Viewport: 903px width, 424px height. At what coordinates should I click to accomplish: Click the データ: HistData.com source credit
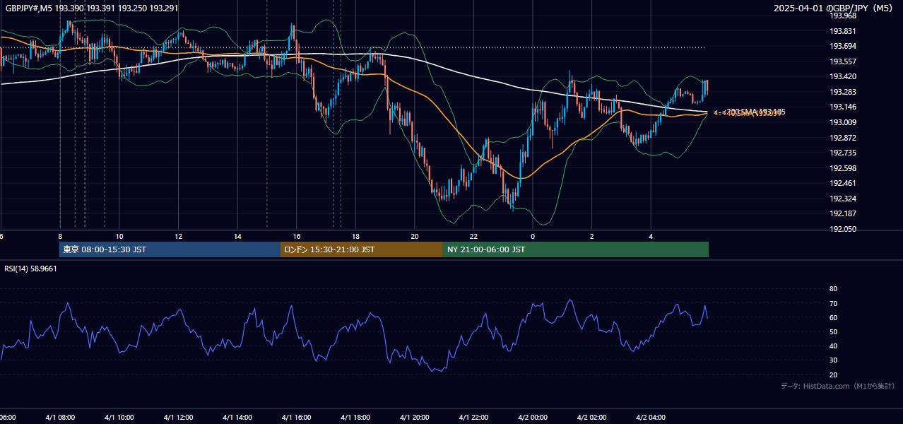[x=837, y=386]
